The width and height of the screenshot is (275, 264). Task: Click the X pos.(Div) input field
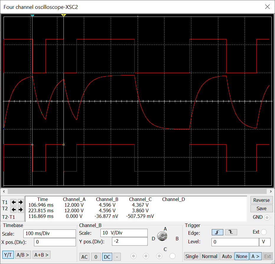click(55, 242)
